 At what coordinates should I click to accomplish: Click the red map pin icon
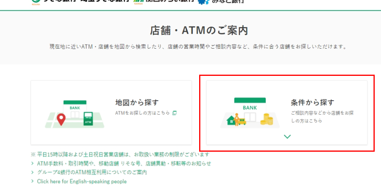click(x=61, y=119)
